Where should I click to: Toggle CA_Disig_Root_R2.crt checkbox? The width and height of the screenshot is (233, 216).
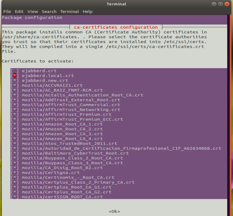point(15,168)
